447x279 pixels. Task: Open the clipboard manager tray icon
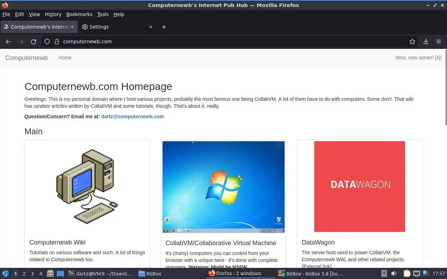pyautogui.click(x=407, y=273)
